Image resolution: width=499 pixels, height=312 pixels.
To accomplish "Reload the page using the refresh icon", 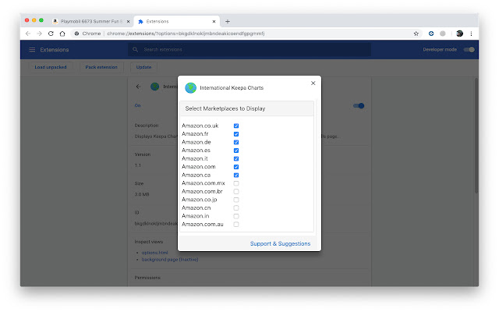I will [51, 34].
